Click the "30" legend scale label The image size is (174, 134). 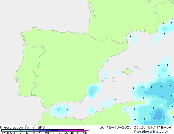tap(60, 133)
